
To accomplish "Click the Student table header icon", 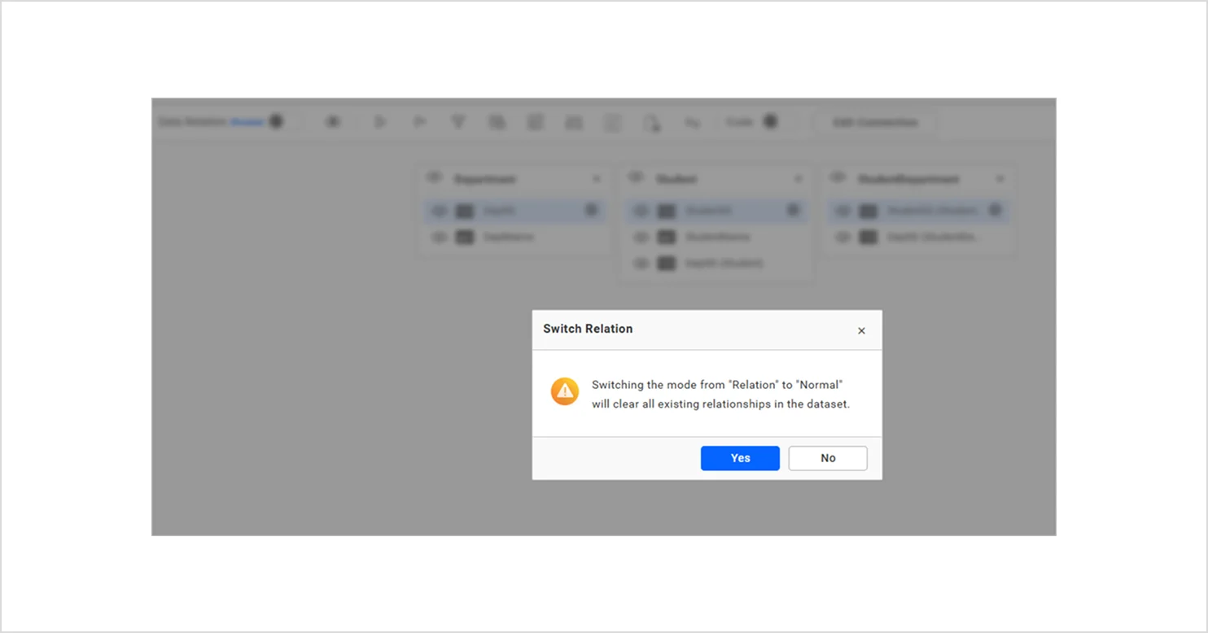I will [637, 177].
